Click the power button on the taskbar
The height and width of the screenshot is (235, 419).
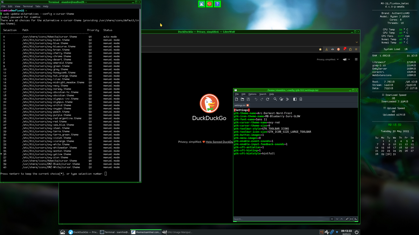pyautogui.click(x=356, y=232)
